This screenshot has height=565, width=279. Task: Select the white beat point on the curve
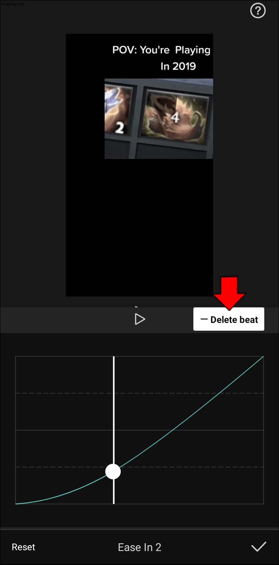coord(113,472)
